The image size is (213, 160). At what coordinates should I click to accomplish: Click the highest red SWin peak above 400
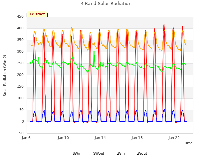(164, 25)
